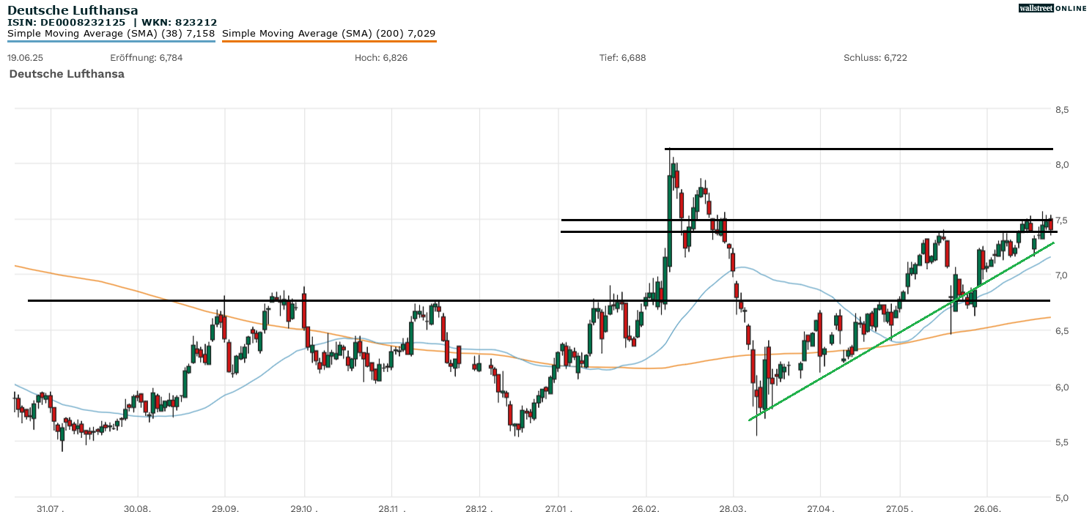Click the long black support line
1092x512 pixels.
[x=540, y=300]
